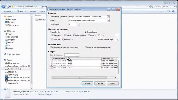The image size is (178, 100).
Task: Select Bibliotecas in navigation pane
Action: tap(11, 31)
